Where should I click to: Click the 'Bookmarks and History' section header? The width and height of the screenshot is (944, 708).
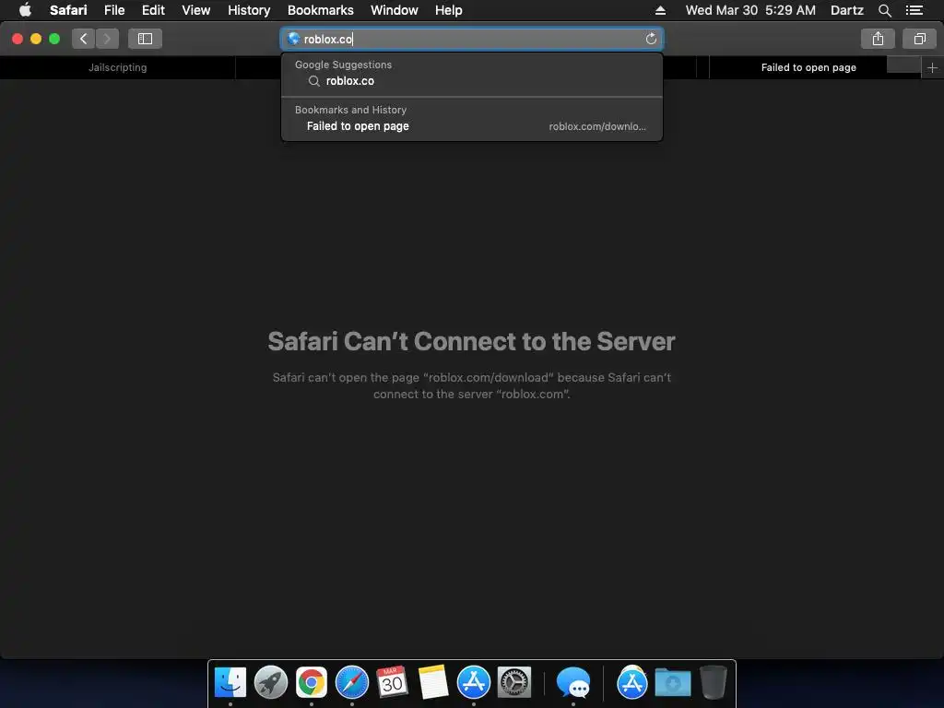tap(350, 110)
